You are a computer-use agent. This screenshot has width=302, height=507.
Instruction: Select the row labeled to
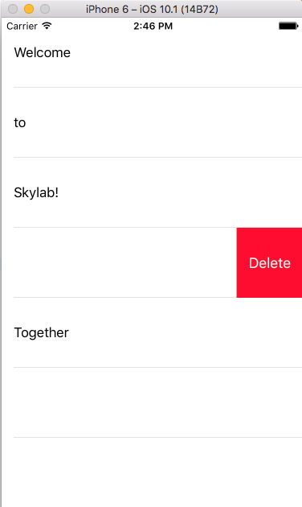point(152,122)
